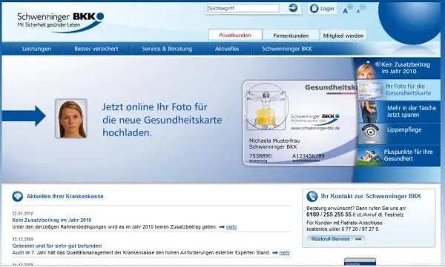Open Ihr Foto für die Gesundheitskarte teaser
445x267 pixels.
point(408,89)
